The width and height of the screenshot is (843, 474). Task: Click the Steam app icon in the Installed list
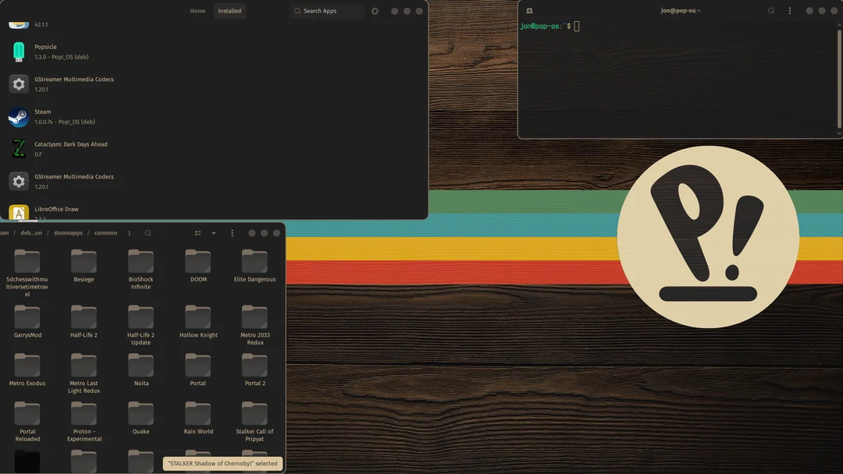point(18,116)
